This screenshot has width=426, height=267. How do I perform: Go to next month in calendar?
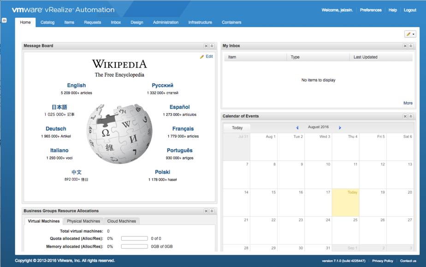(x=340, y=127)
